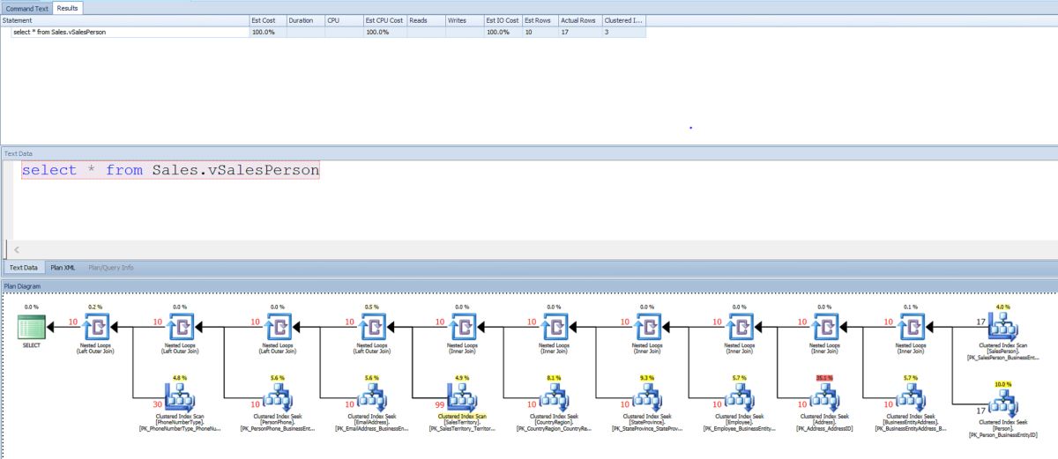
Task: Sort by the Duration column header
Action: coord(305,19)
